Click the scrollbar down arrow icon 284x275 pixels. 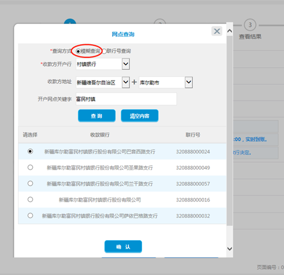(x=230, y=249)
